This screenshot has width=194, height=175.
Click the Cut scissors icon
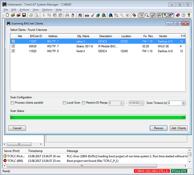point(44,15)
